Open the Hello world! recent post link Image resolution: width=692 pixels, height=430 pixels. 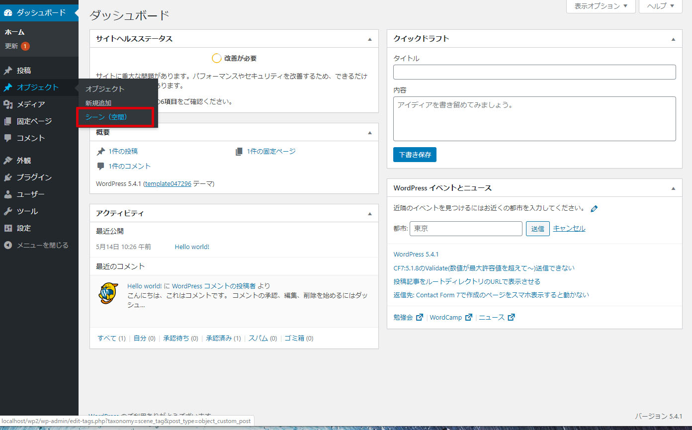click(192, 247)
